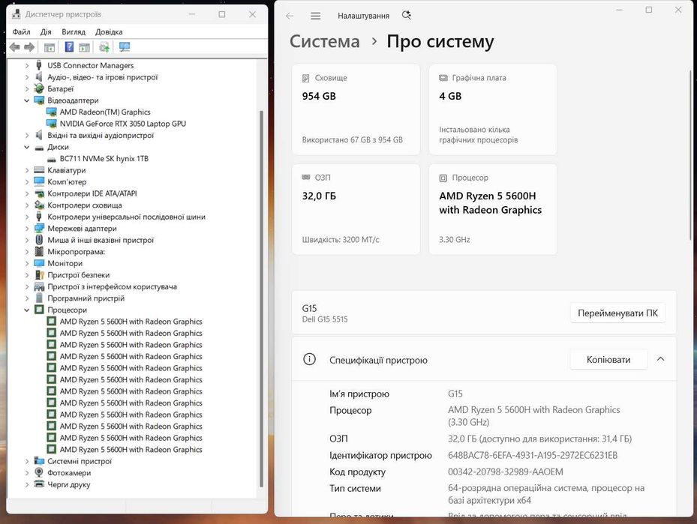Click the Клавіатури keyboard category icon
The width and height of the screenshot is (697, 524).
click(x=39, y=170)
